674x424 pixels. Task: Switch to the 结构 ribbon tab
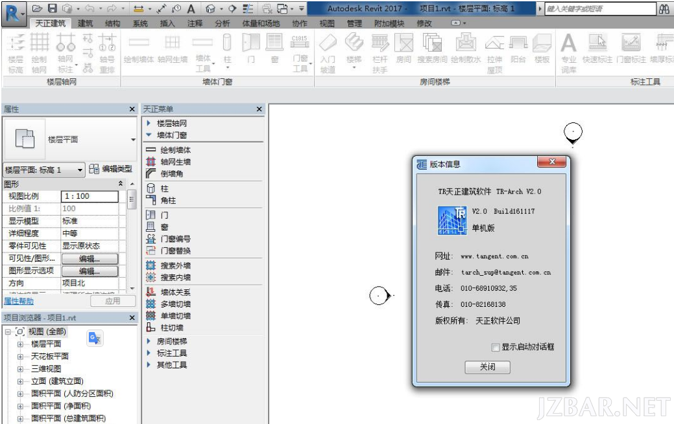[x=113, y=23]
